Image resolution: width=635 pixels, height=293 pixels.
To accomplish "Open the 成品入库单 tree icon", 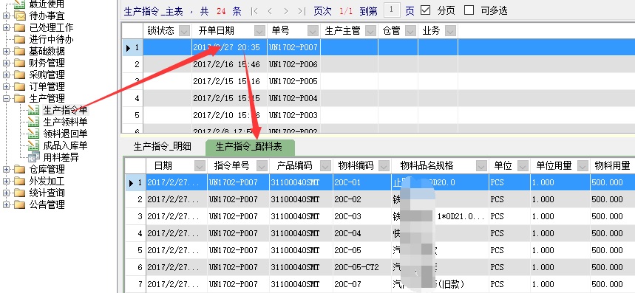I will click(33, 145).
